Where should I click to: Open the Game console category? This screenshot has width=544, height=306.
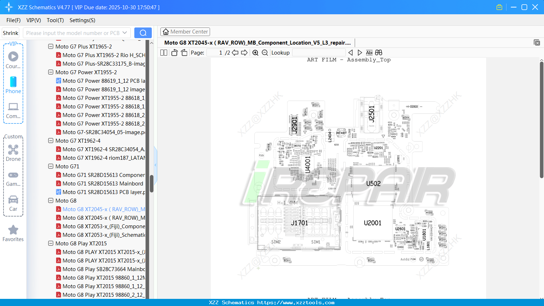point(13,178)
